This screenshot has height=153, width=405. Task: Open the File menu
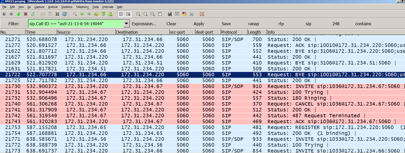[4, 7]
